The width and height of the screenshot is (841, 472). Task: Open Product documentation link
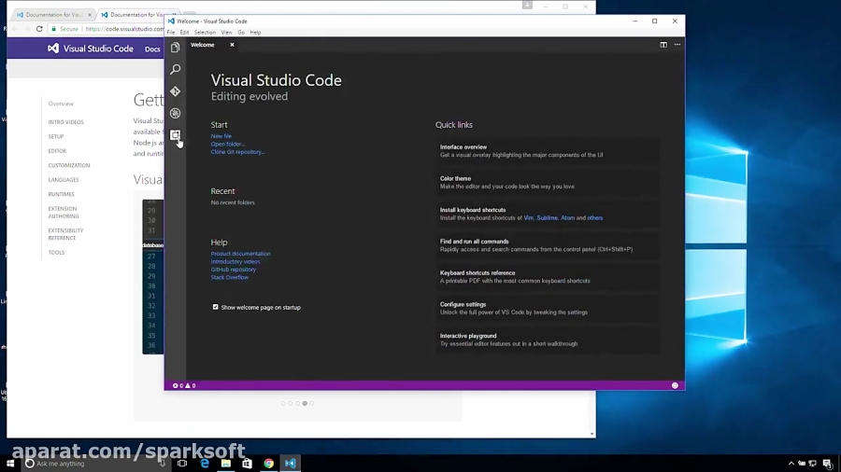[x=241, y=254]
